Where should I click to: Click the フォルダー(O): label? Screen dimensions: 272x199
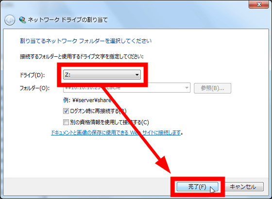tap(34, 88)
